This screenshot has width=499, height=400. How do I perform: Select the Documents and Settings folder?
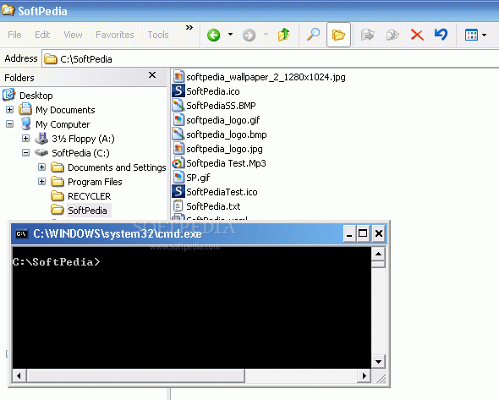pyautogui.click(x=117, y=167)
